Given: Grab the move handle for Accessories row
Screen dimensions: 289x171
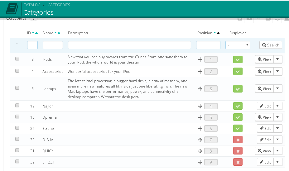Looking at the screenshot, I should click(200, 72).
